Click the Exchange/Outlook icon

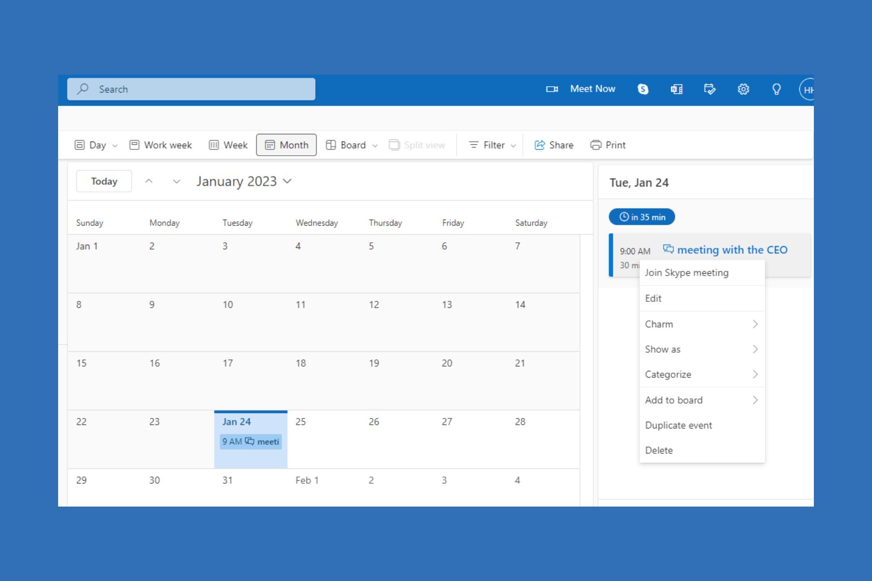point(677,89)
